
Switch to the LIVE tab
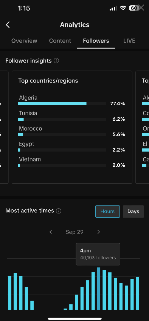click(129, 41)
